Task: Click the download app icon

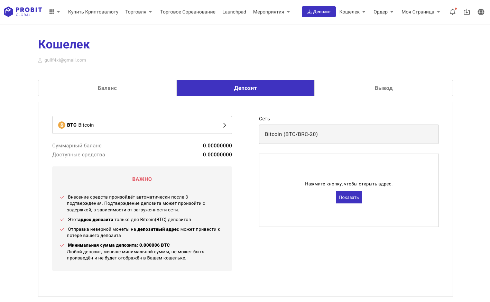Action: (466, 12)
